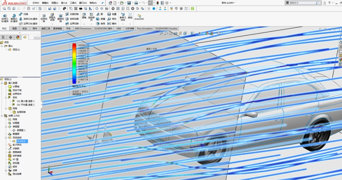Select the Boundary Cut (边界切除) tool
This screenshot has width=342, height=180.
tap(72, 24)
